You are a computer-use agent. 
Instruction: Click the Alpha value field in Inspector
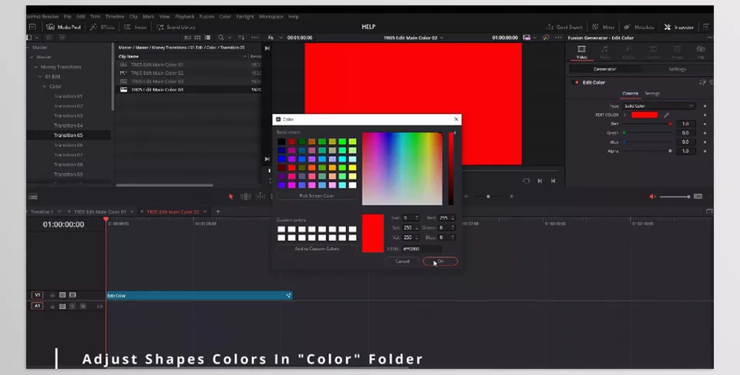pyautogui.click(x=686, y=151)
